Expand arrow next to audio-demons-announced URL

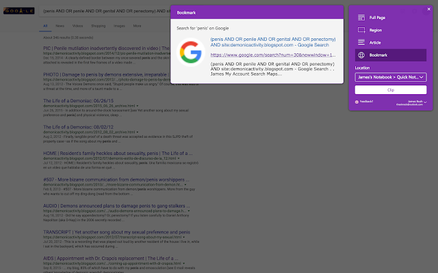[x=189, y=211]
